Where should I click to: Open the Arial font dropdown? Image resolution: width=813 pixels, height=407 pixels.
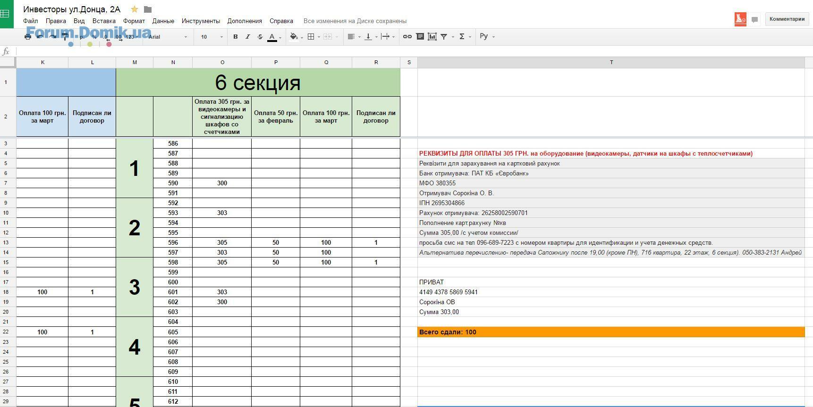[168, 37]
